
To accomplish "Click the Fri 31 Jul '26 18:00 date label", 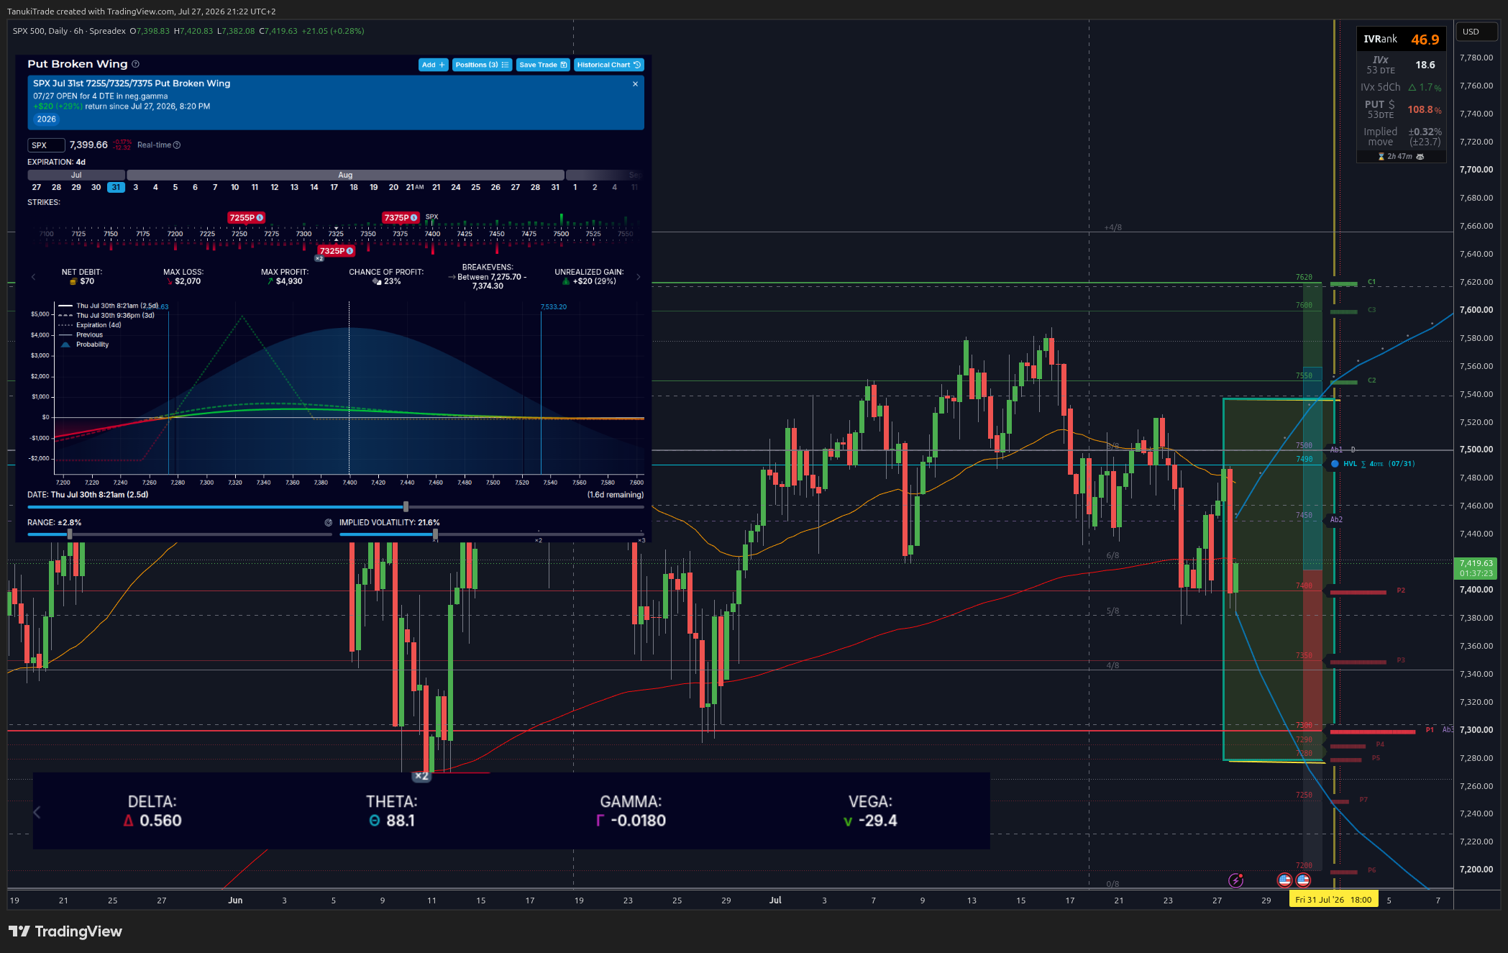I will (1333, 900).
